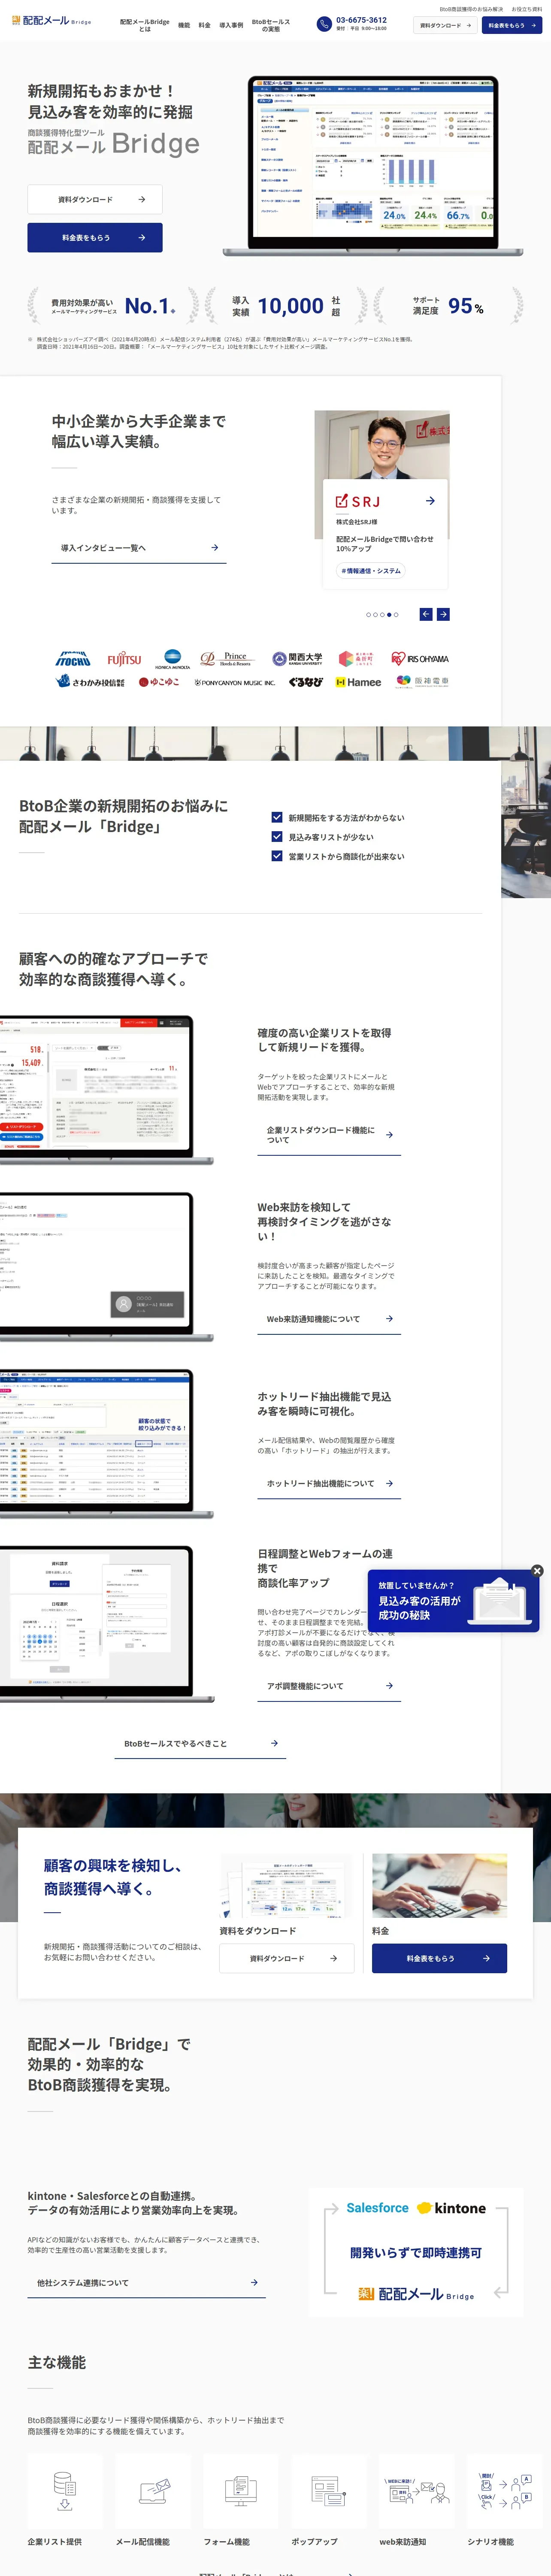Image resolution: width=551 pixels, height=2576 pixels.
Task: Click the Konica Minolta logo
Action: [x=172, y=659]
